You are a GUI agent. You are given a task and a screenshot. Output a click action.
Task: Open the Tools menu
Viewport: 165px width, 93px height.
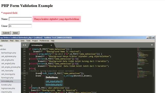(x=28, y=41)
